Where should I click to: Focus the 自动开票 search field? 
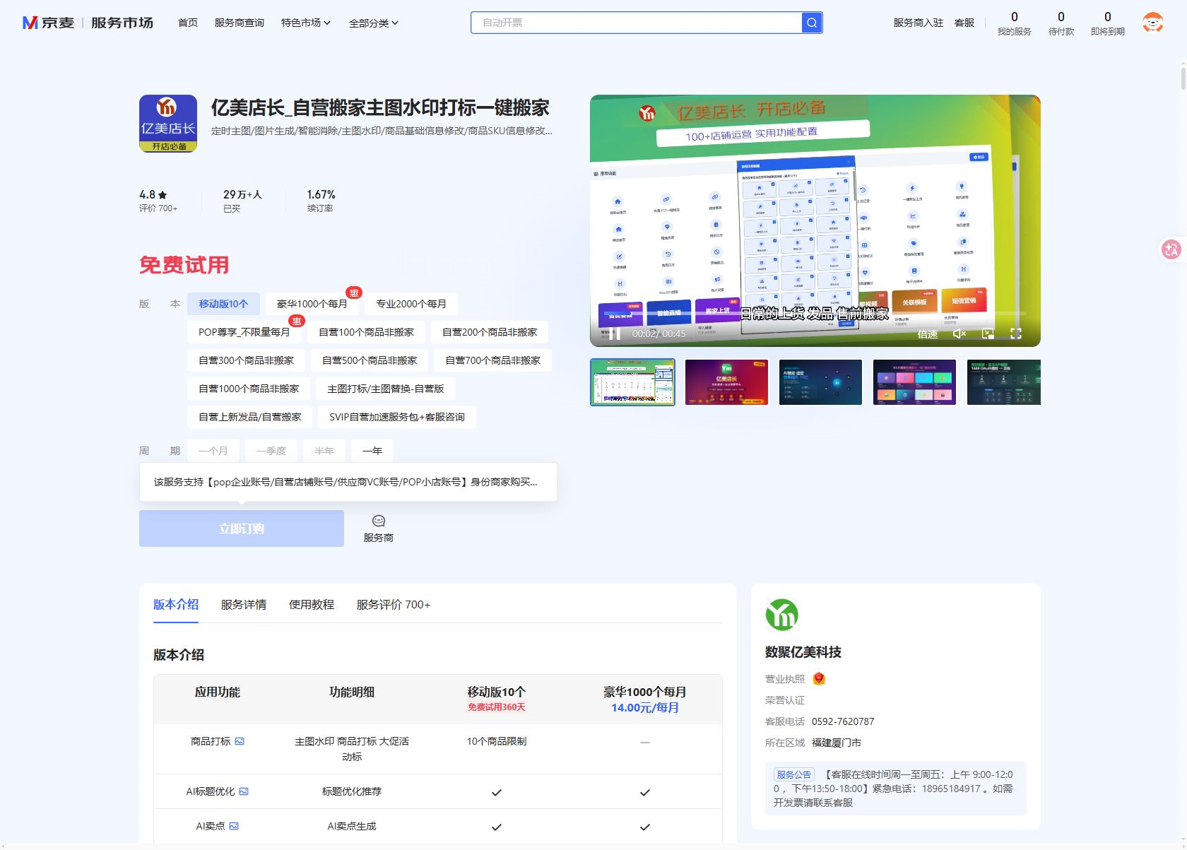[x=636, y=23]
